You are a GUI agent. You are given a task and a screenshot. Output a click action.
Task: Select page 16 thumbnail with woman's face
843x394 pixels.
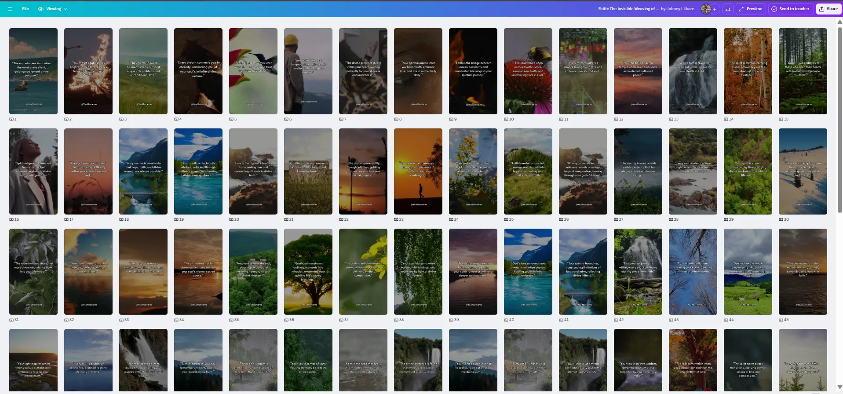point(33,171)
